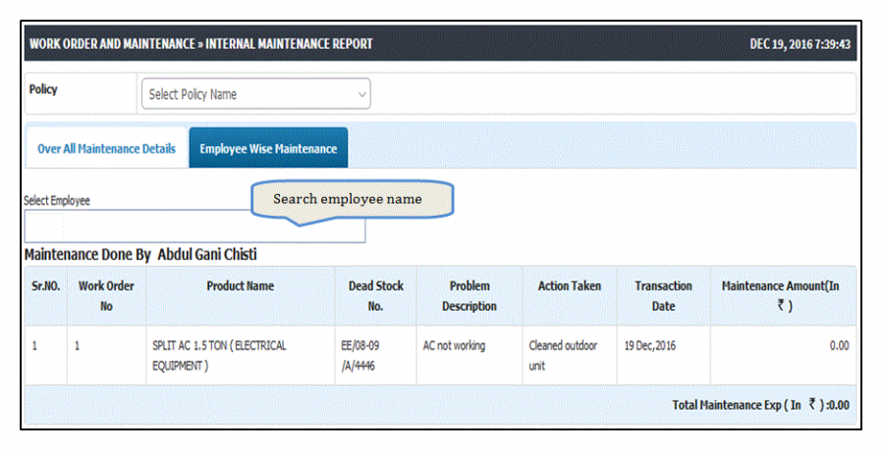Image resolution: width=884 pixels, height=453 pixels.
Task: Click the Transaction Date column header
Action: (x=664, y=296)
